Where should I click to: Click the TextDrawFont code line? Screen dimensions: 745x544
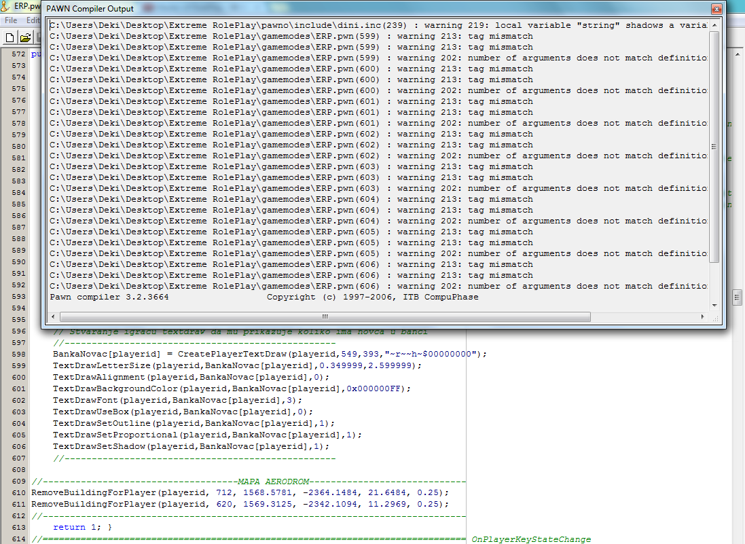(x=177, y=401)
